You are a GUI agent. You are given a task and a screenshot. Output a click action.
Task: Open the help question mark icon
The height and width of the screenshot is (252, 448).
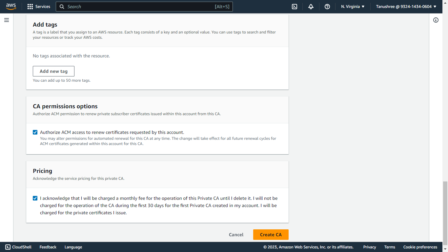point(327,7)
